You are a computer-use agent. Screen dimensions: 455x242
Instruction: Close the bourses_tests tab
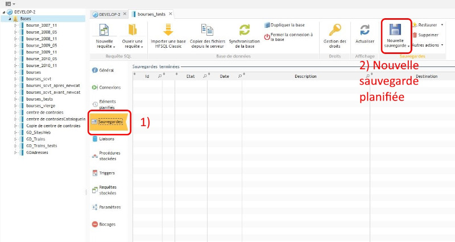171,14
